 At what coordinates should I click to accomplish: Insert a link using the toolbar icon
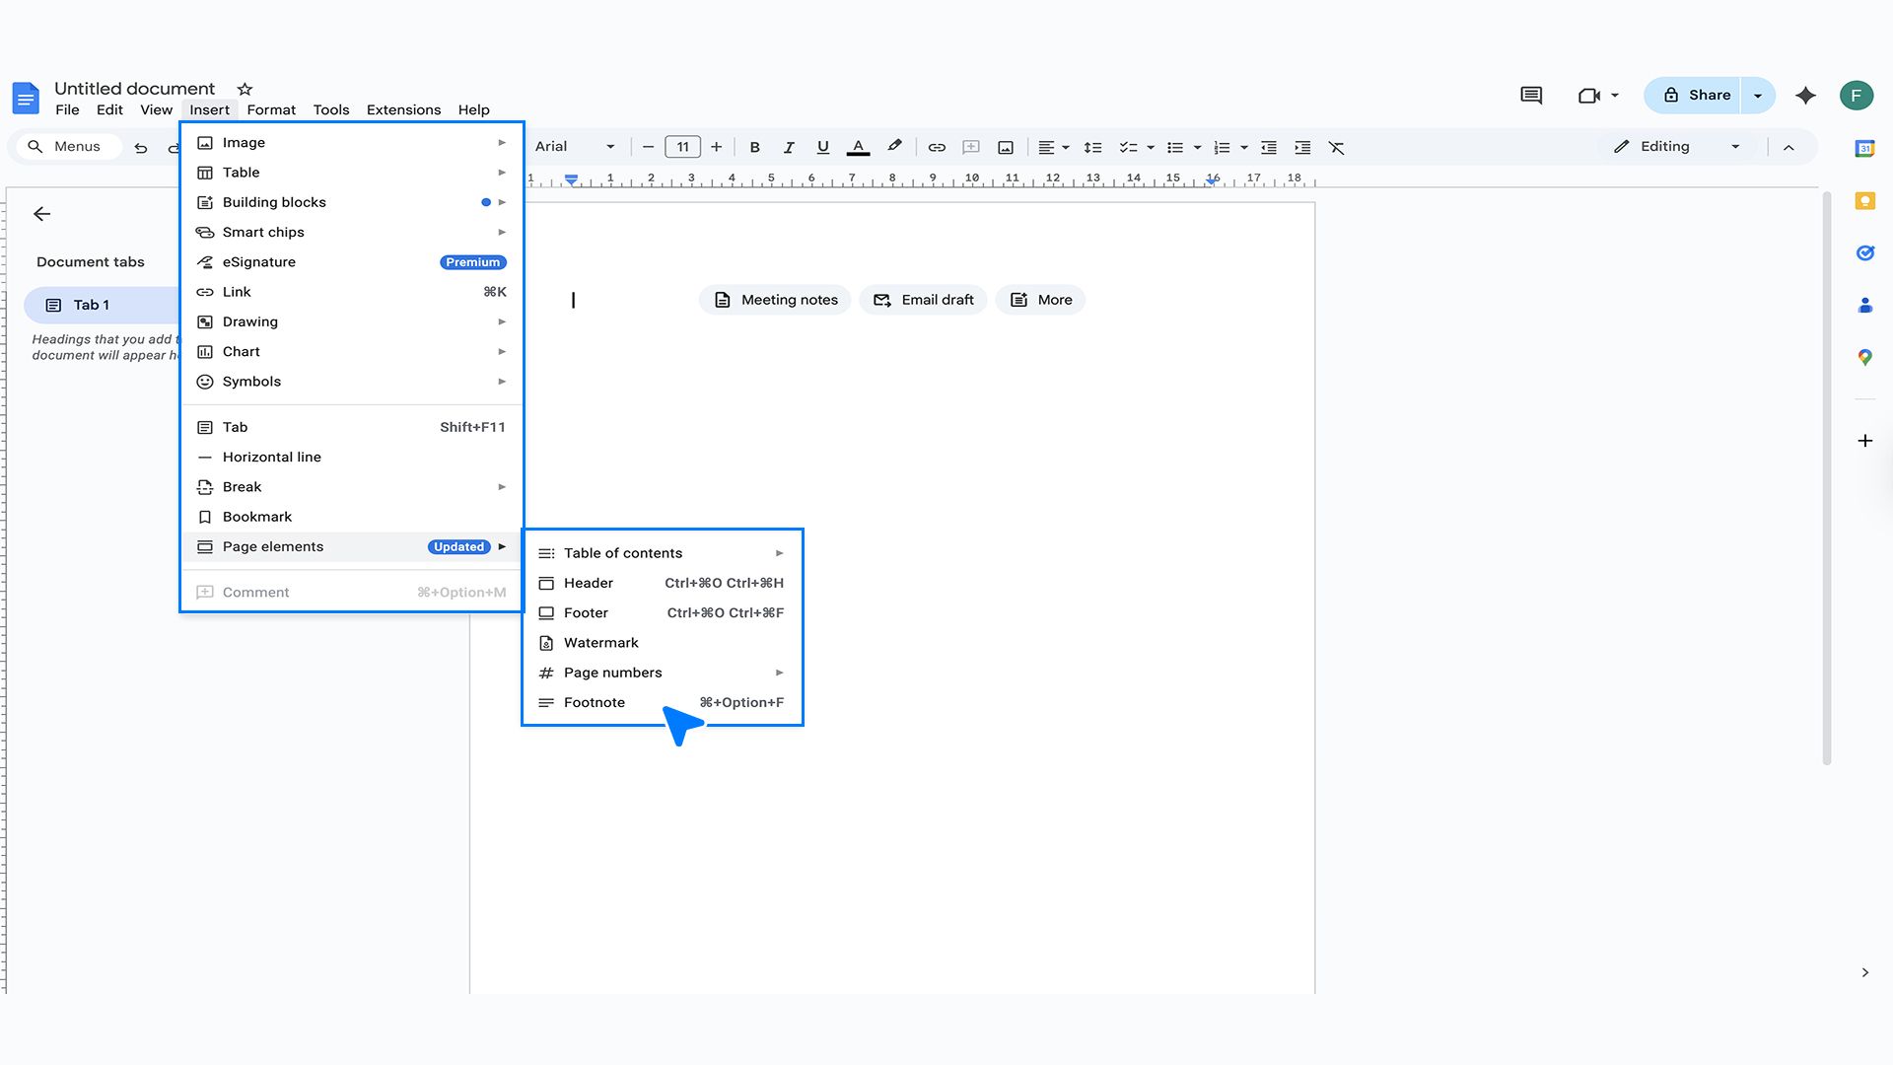(936, 147)
